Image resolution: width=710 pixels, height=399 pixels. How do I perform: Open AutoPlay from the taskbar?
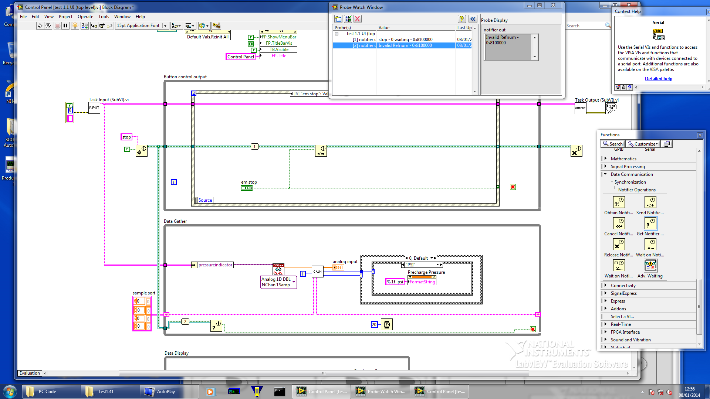point(169,392)
